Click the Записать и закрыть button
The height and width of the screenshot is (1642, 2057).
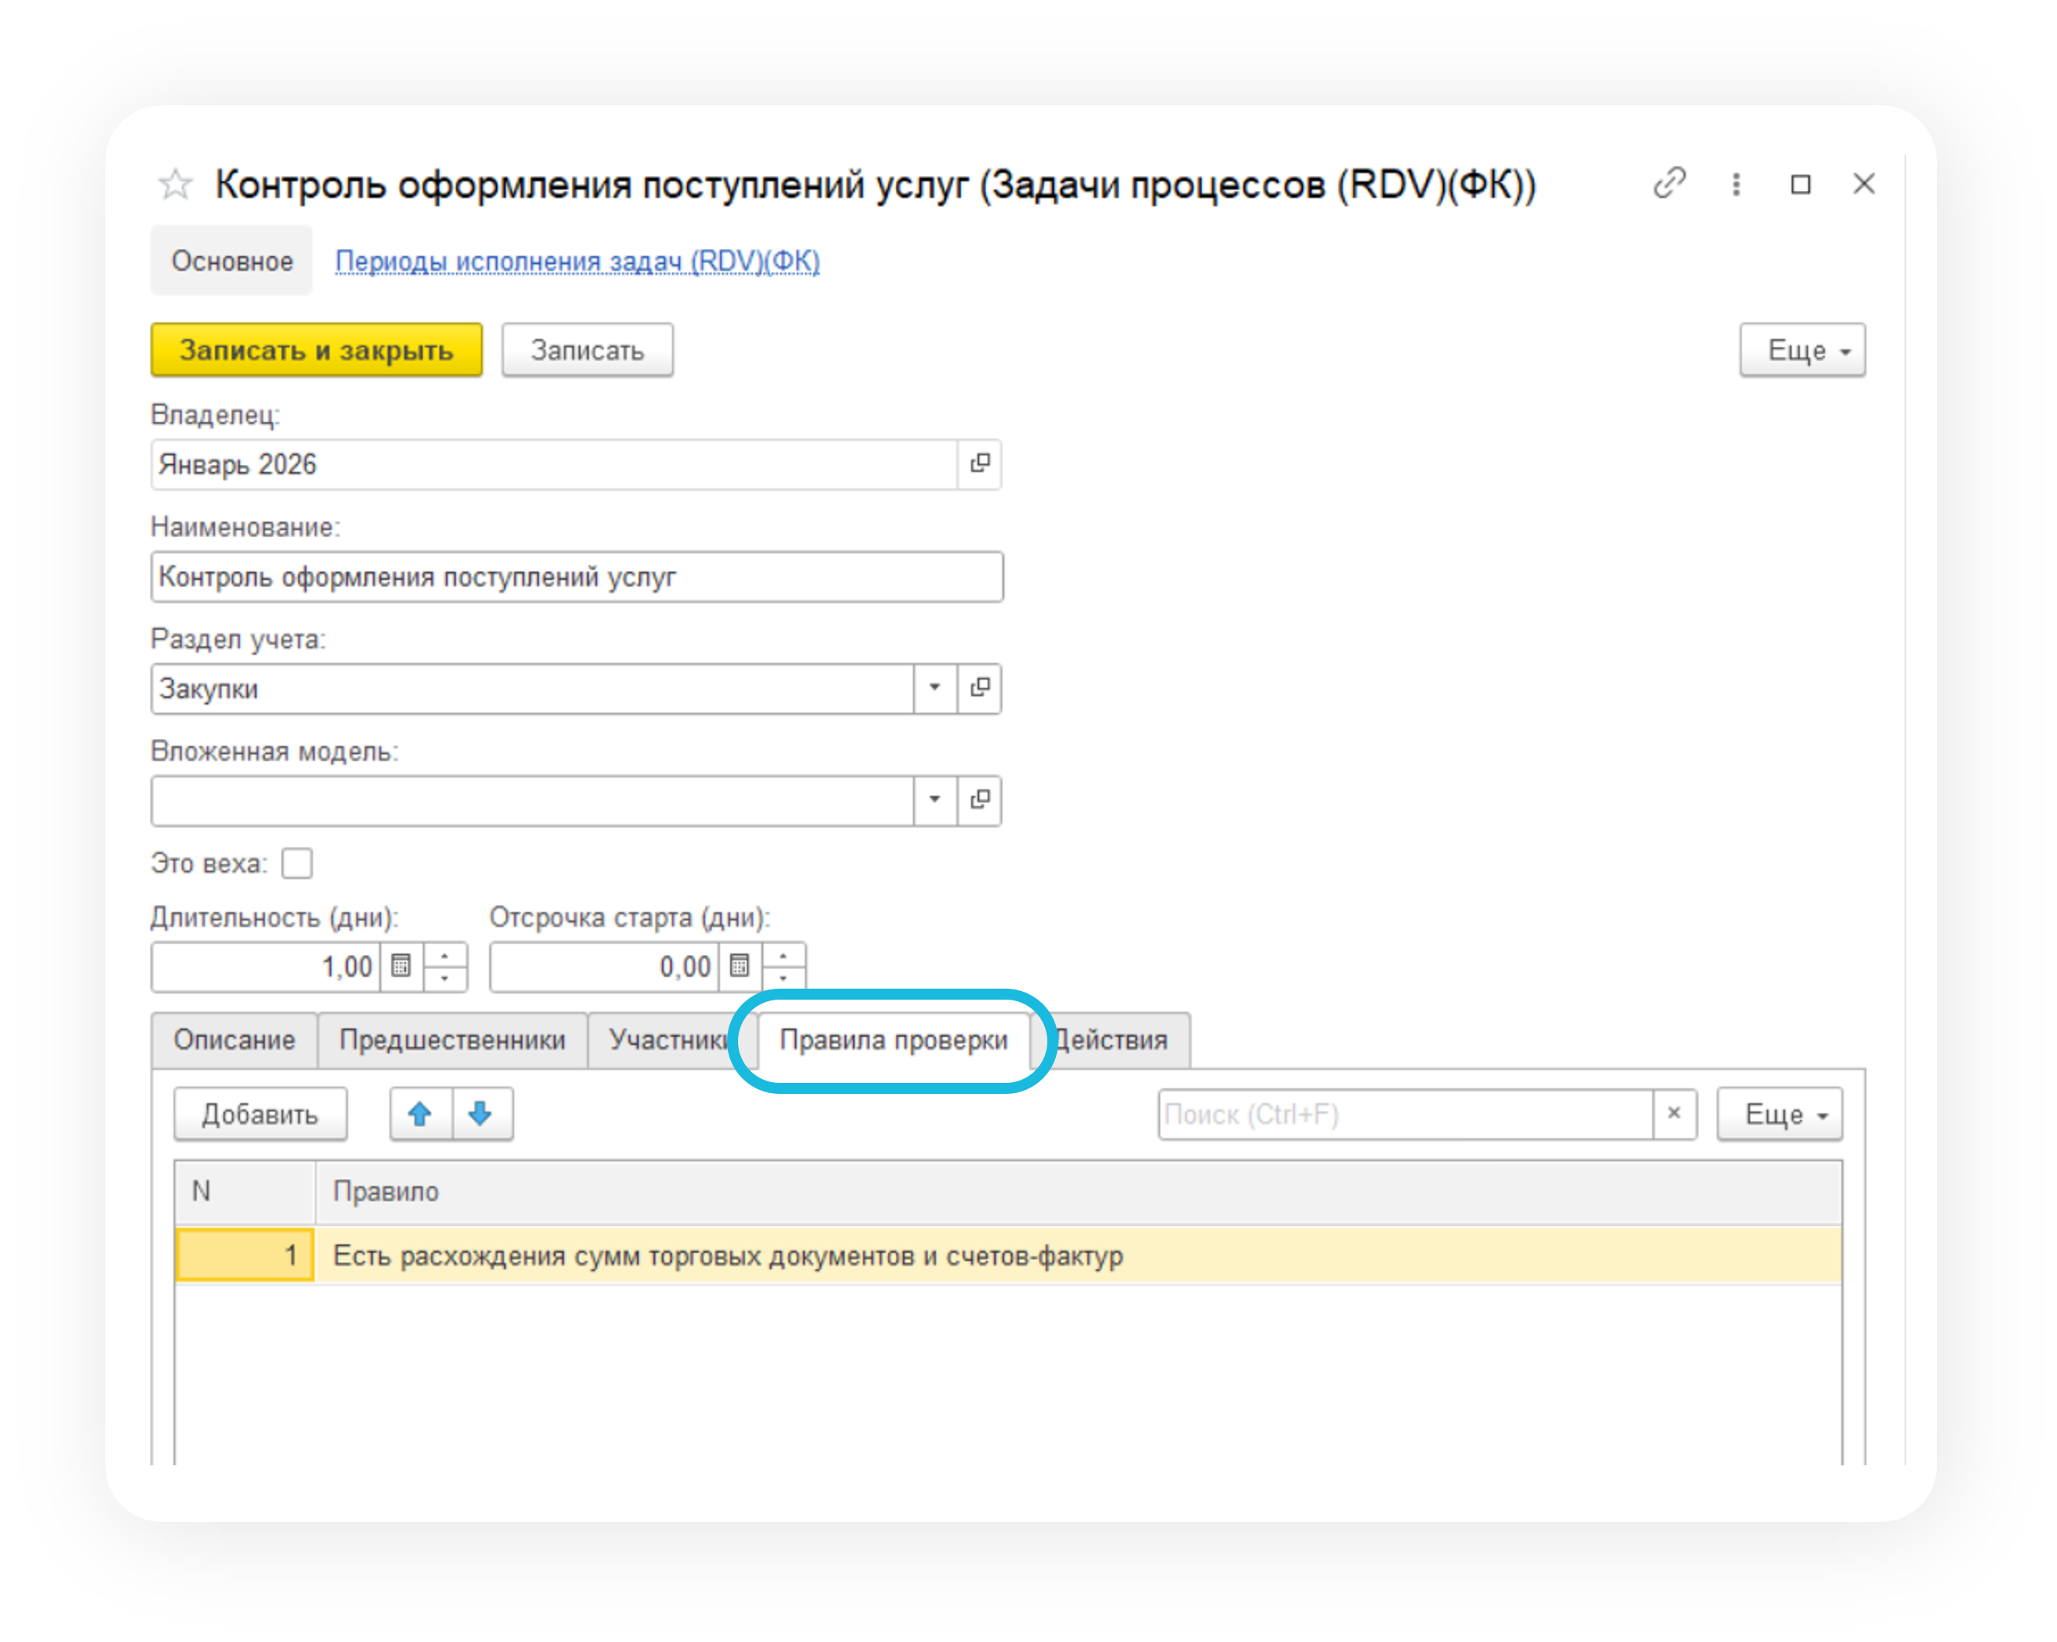click(316, 350)
